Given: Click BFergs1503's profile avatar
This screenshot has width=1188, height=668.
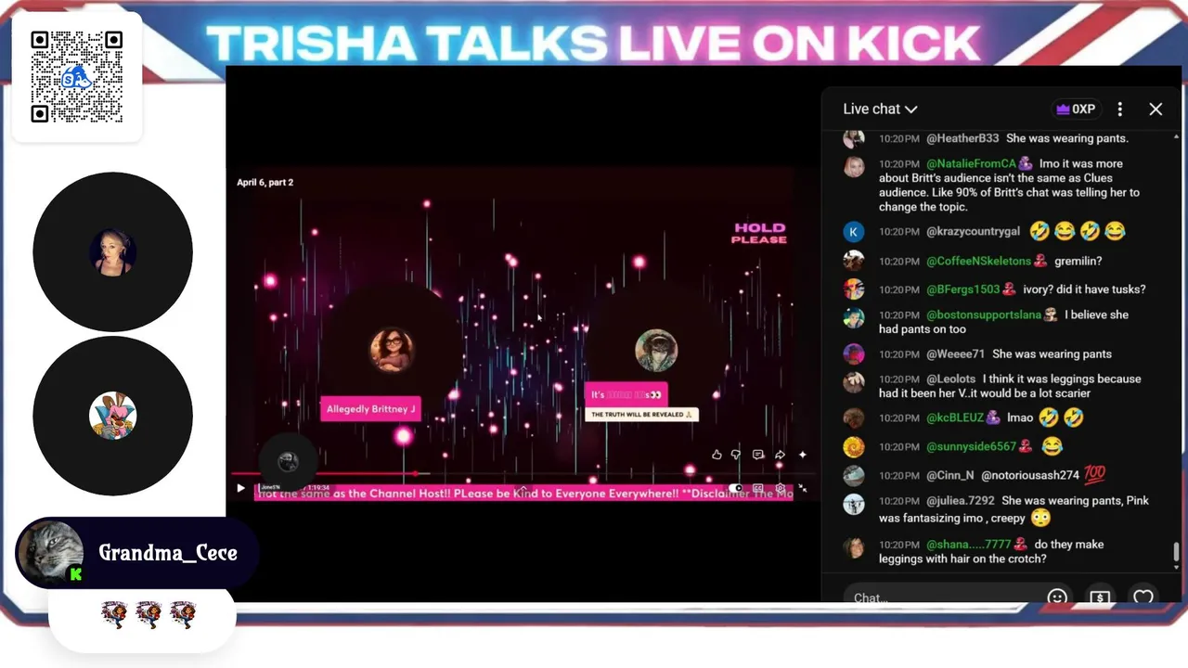Looking at the screenshot, I should pyautogui.click(x=854, y=289).
